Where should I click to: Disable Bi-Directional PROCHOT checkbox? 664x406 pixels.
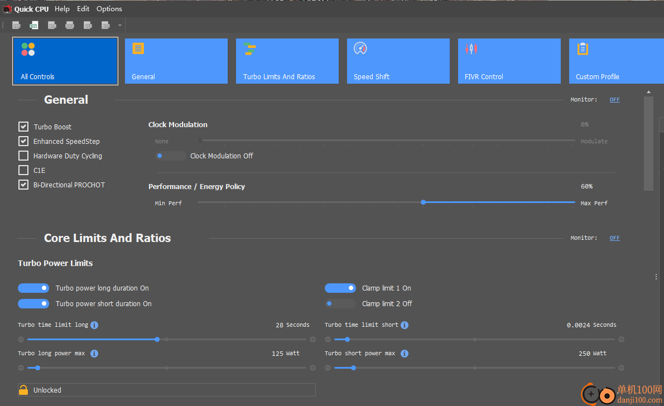pyautogui.click(x=23, y=185)
